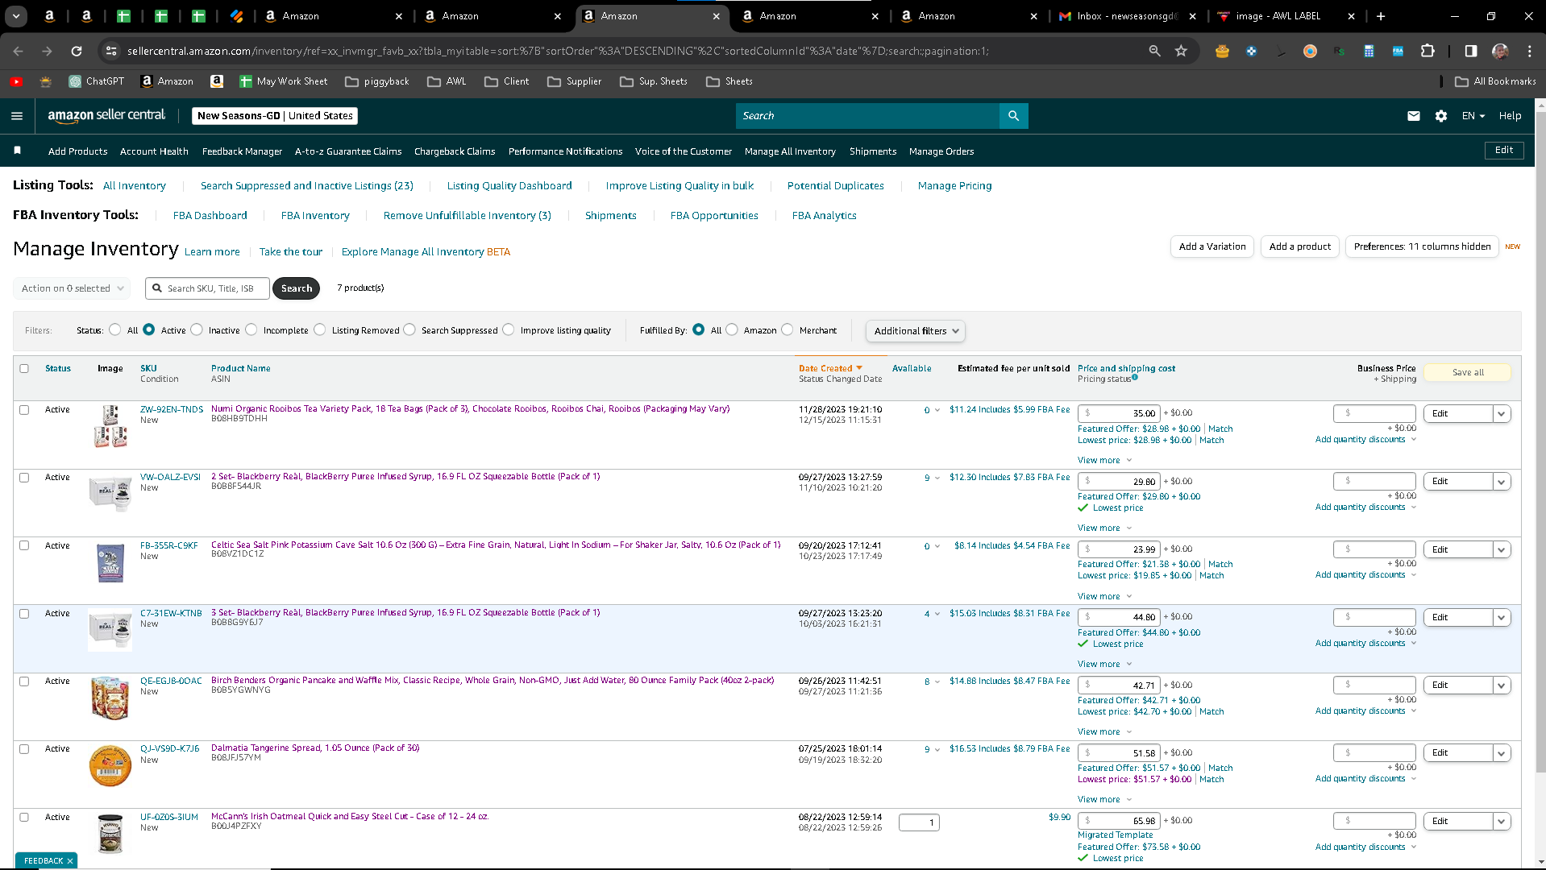Click the Add a Variation button
The image size is (1546, 870).
tap(1211, 246)
